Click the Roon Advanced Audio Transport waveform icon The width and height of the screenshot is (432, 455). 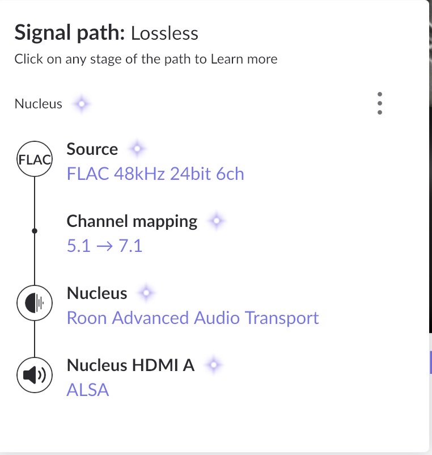(x=35, y=303)
